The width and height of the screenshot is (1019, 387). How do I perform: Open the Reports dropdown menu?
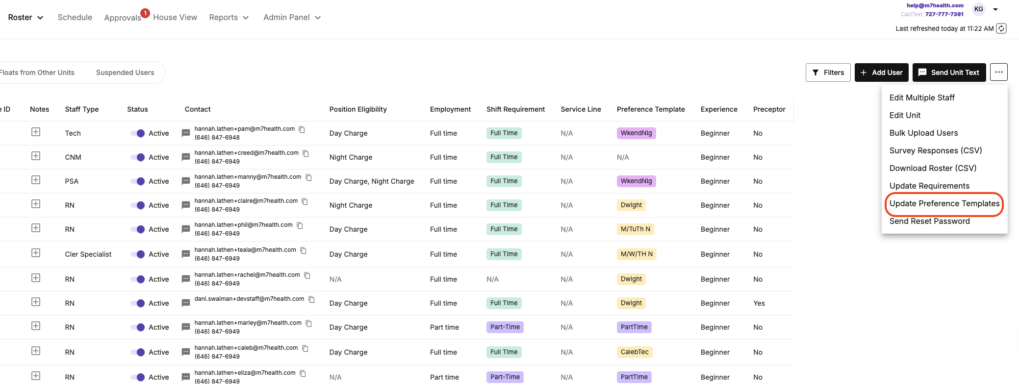(229, 18)
